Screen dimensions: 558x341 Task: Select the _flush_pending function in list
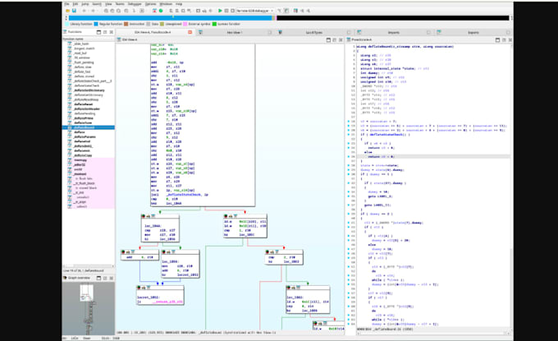(x=84, y=62)
